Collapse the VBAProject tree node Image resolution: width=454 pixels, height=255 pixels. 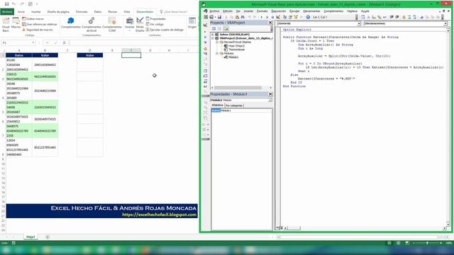(x=213, y=38)
